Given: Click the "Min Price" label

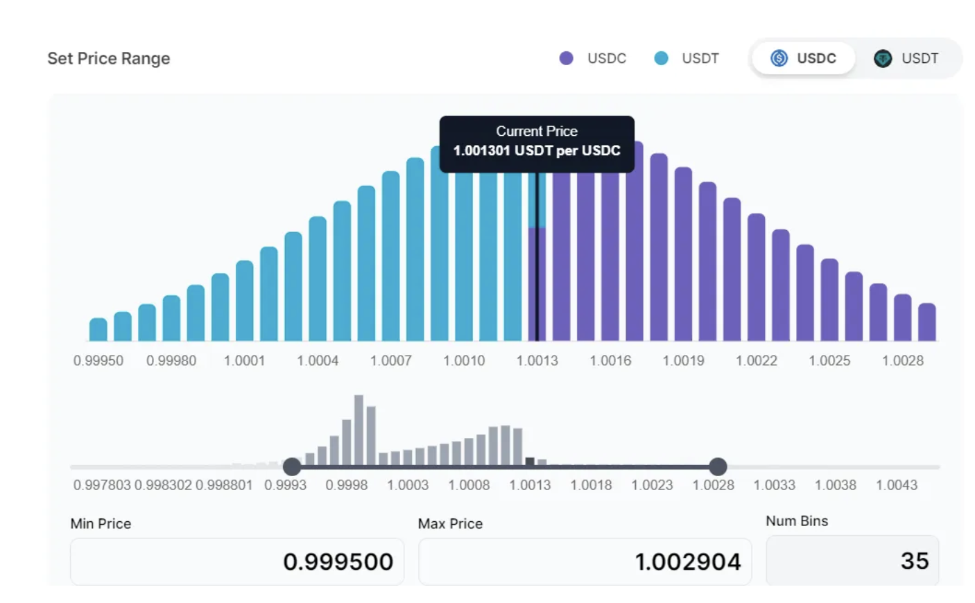Looking at the screenshot, I should pos(101,523).
